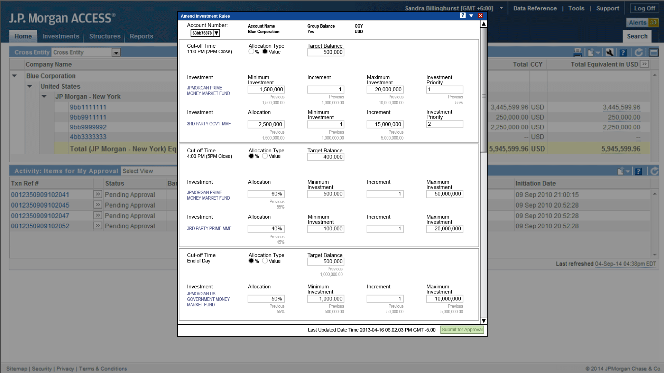The image size is (664, 373).
Task: Click arrow icon next to transaction 0012350909102041
Action: (x=98, y=194)
